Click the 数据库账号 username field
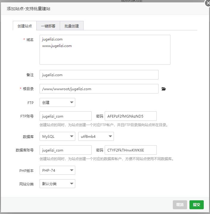 [x=65, y=150]
